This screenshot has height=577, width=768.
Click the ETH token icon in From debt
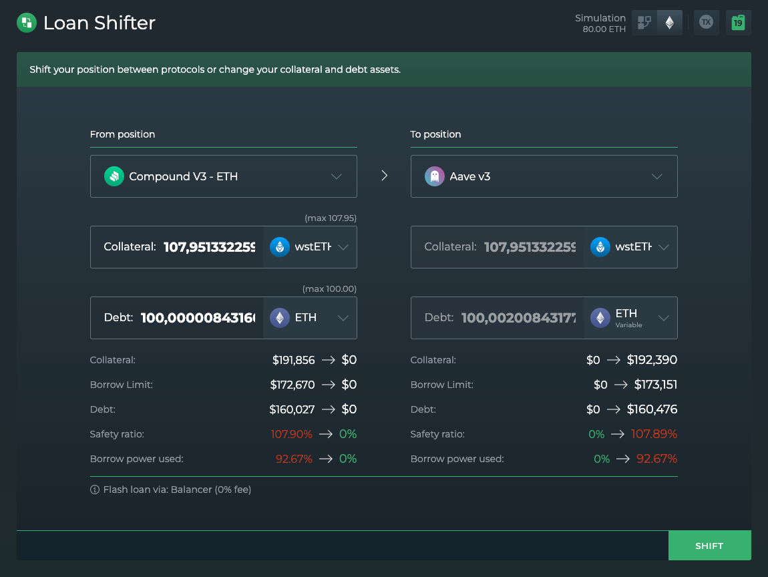coord(280,317)
